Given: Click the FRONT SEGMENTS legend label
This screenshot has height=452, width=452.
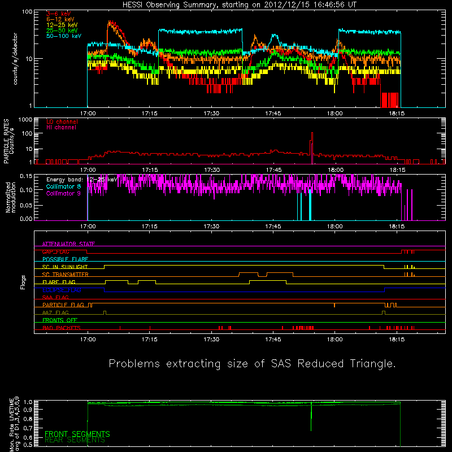Looking at the screenshot, I should point(77,434).
